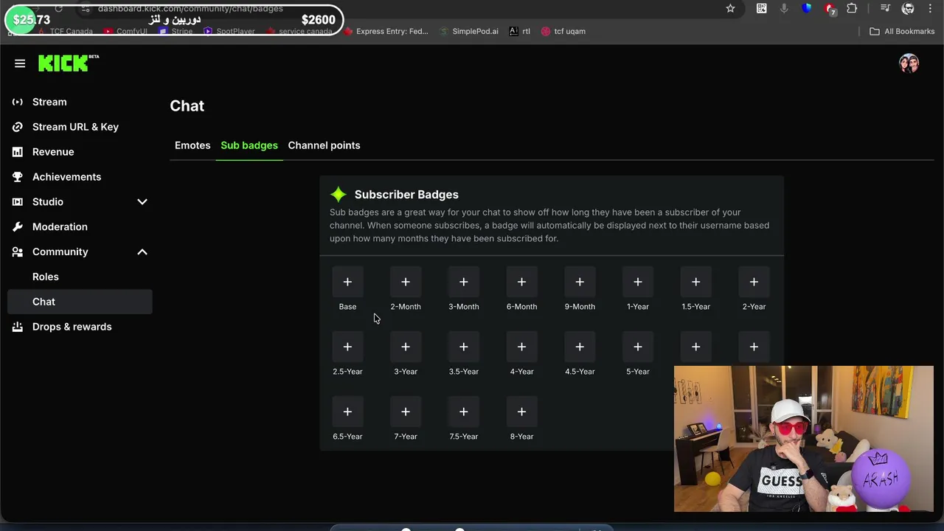The width and height of the screenshot is (944, 531).
Task: Open the Express Entry bookmark
Action: click(386, 32)
